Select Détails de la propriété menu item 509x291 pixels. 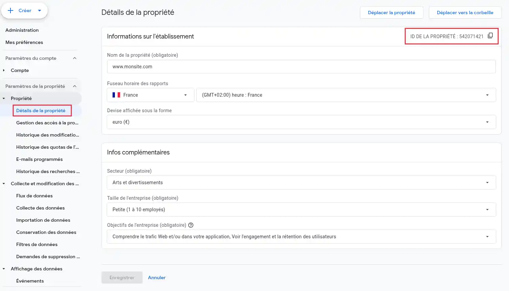[41, 111]
